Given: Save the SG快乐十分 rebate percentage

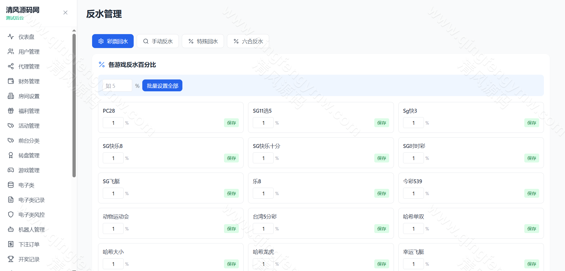Looking at the screenshot, I should coord(382,158).
